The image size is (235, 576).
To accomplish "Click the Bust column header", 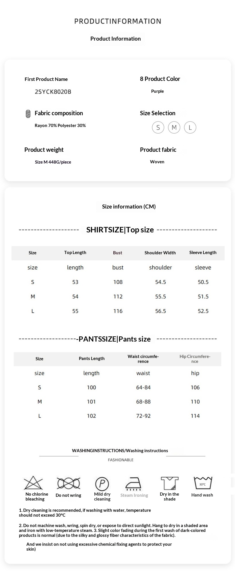I will tap(118, 253).
